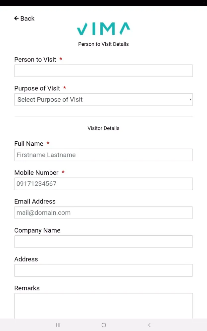The height and width of the screenshot is (331, 207).
Task: Click the VIMA logo
Action: (103, 28)
